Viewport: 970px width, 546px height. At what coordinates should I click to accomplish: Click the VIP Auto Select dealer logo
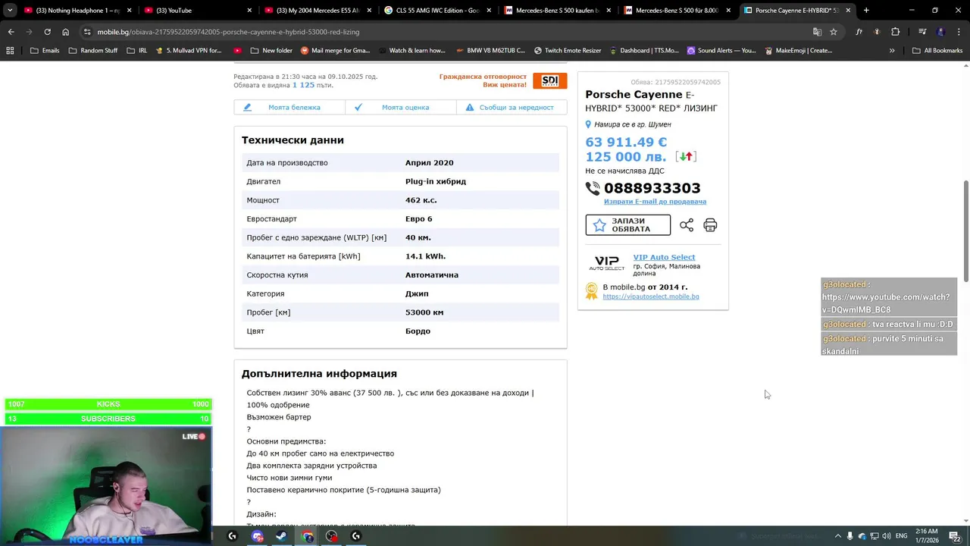607,263
